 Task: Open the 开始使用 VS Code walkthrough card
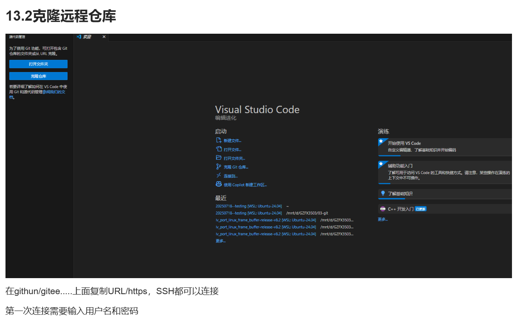click(x=445, y=147)
